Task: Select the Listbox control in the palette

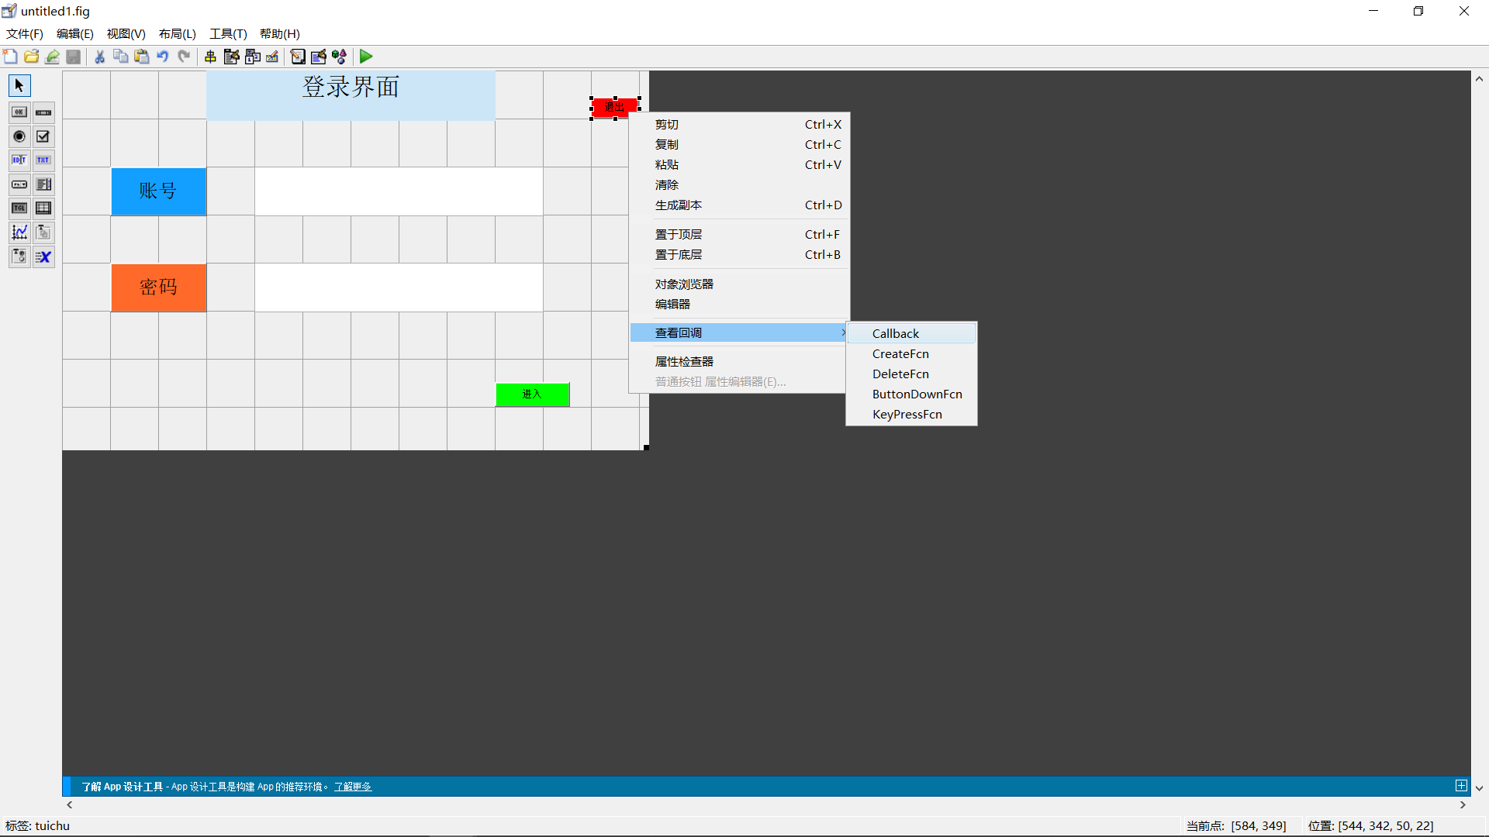Action: pos(43,184)
